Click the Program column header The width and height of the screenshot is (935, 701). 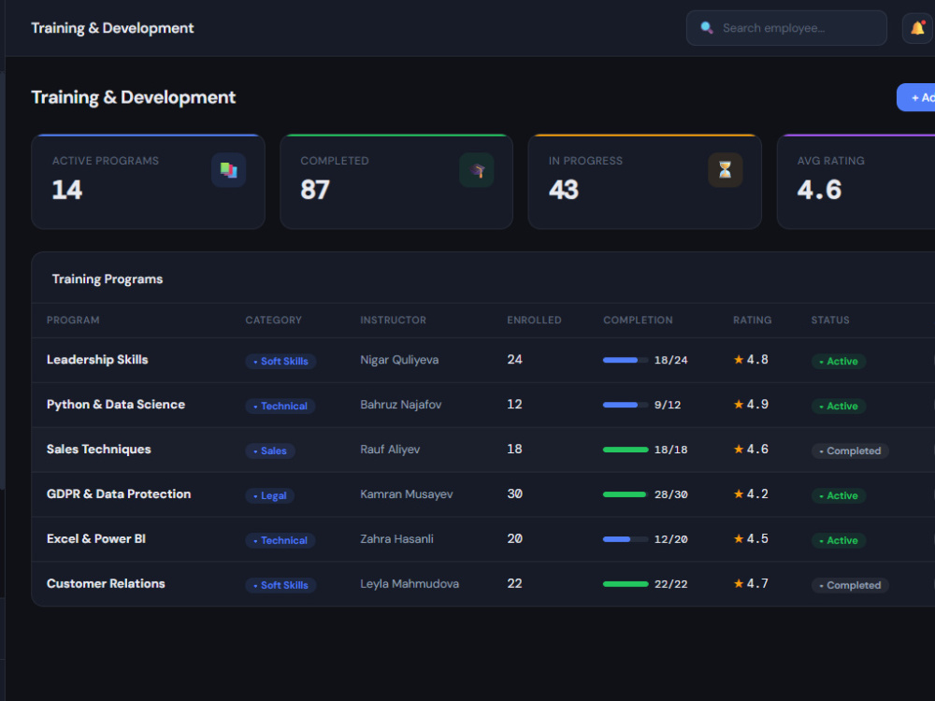point(73,320)
